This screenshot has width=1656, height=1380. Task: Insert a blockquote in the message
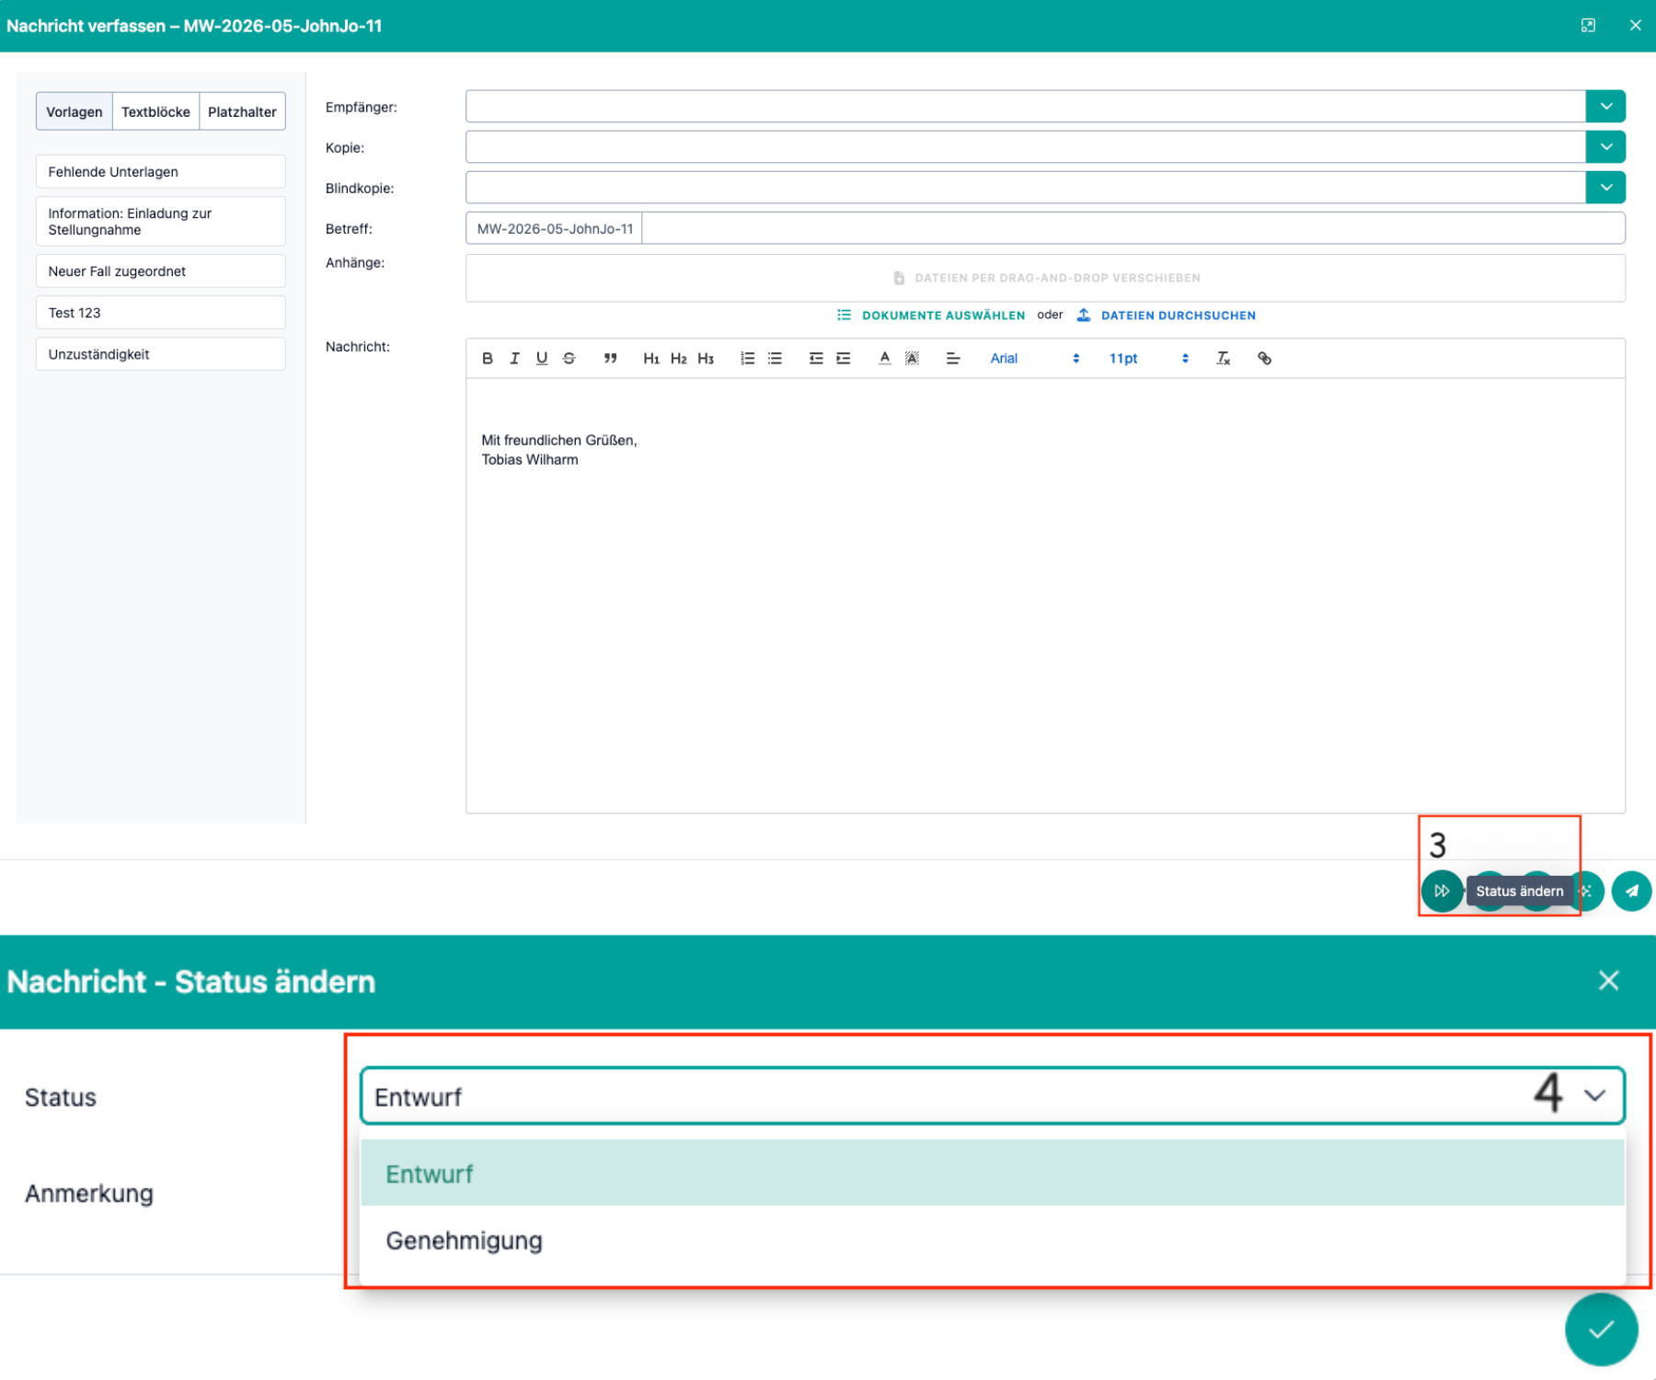coord(610,359)
